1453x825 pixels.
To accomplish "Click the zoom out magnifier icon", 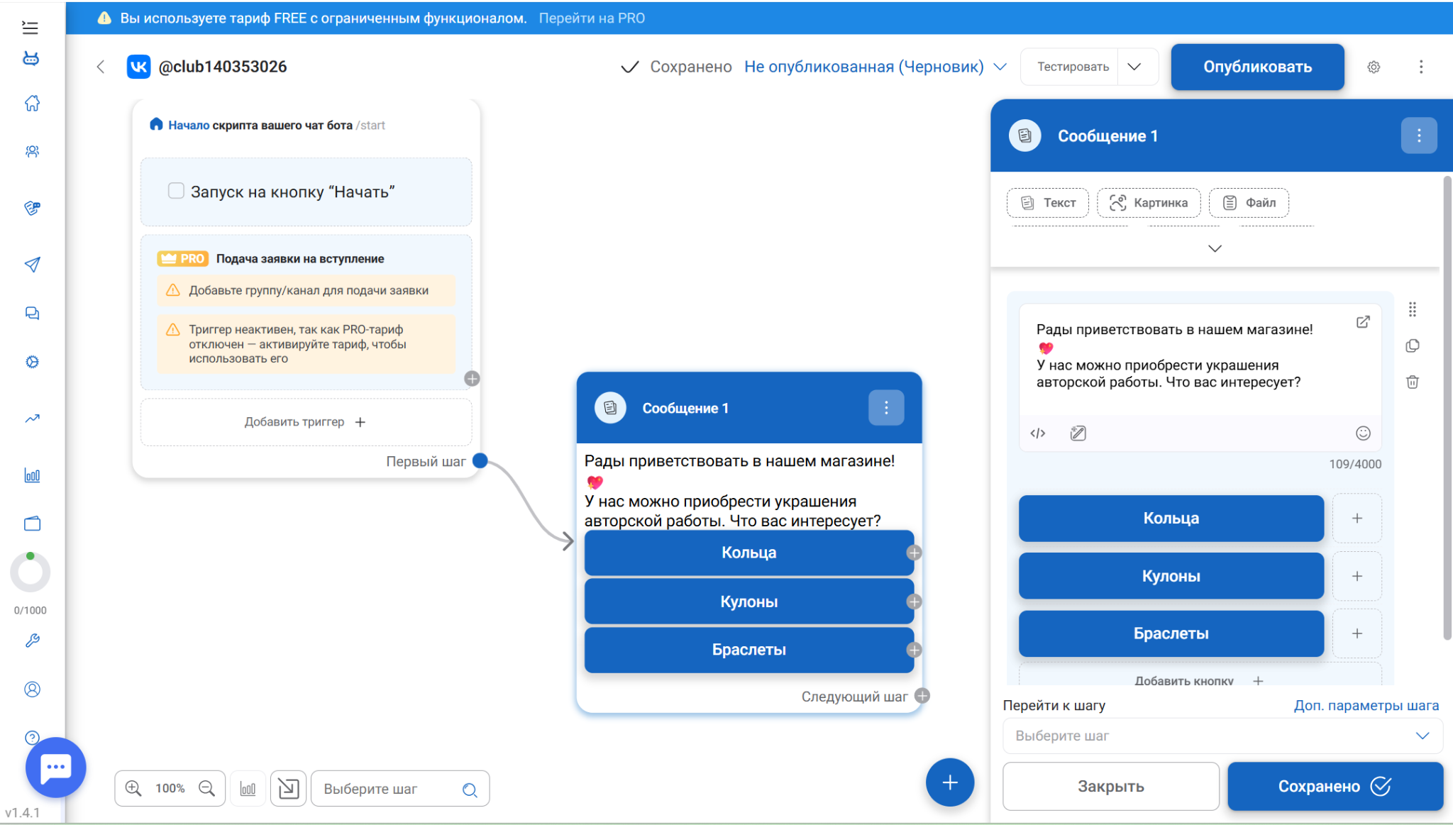I will point(206,788).
